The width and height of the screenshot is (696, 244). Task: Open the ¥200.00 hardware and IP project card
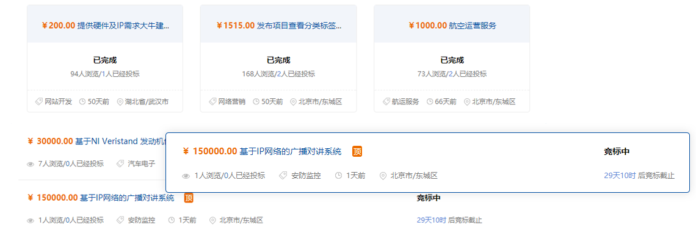click(105, 26)
